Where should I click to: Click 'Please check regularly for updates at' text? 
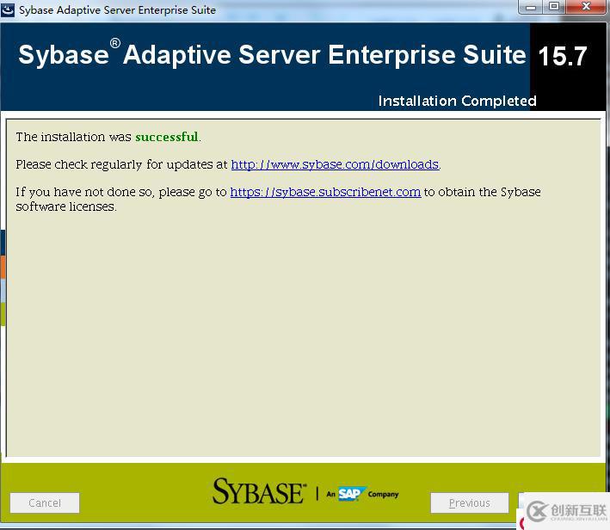coord(121,164)
